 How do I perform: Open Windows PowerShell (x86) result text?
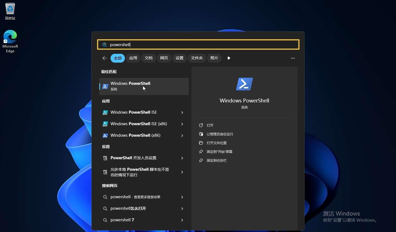coord(135,135)
